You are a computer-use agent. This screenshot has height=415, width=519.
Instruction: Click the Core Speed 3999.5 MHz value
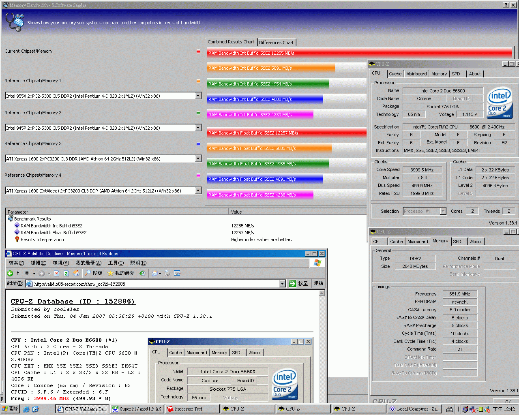(422, 170)
